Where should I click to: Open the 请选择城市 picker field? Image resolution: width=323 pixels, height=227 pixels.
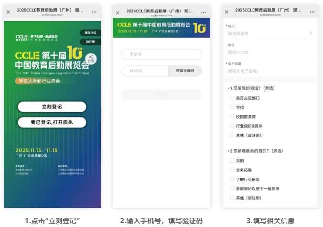coord(270,33)
